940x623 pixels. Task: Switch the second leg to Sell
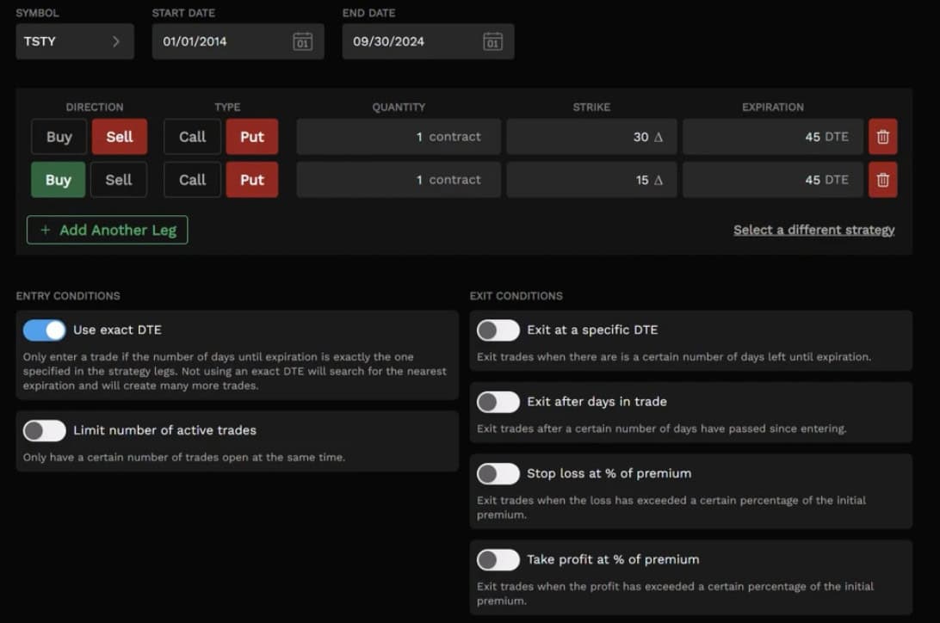point(119,179)
